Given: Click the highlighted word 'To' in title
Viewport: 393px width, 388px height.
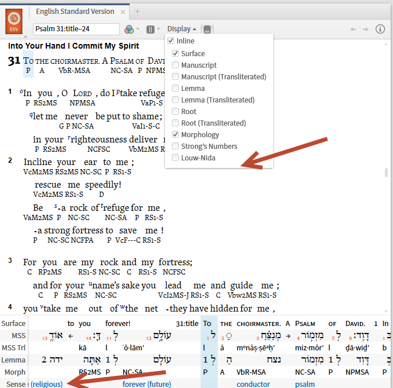Looking at the screenshot, I should tap(28, 61).
